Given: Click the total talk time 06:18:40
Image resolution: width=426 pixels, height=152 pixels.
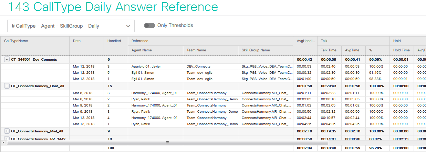Looking at the screenshot, I should [329, 148].
